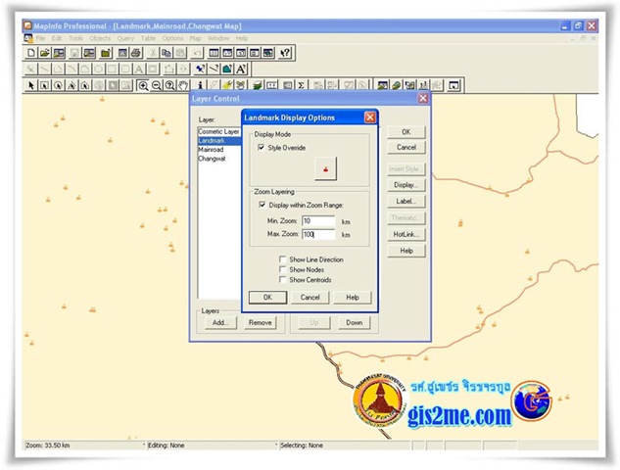Open a New Redistricter window icon

tap(268, 53)
